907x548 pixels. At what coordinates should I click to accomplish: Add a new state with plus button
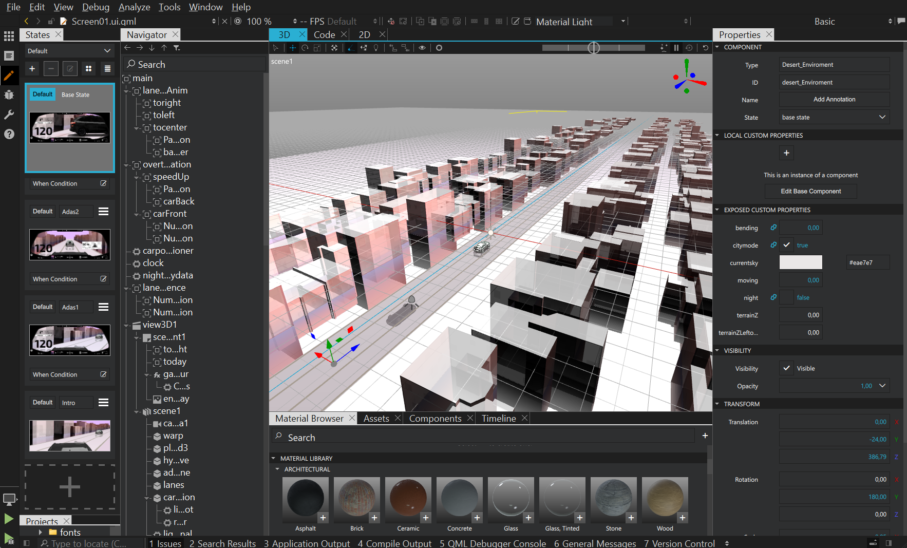coord(32,68)
